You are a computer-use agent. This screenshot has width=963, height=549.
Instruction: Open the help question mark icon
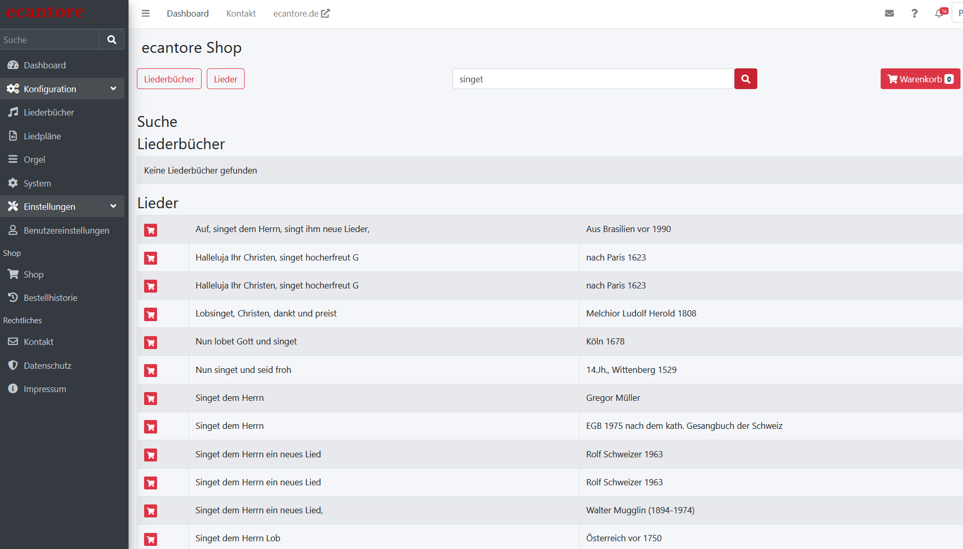click(914, 13)
